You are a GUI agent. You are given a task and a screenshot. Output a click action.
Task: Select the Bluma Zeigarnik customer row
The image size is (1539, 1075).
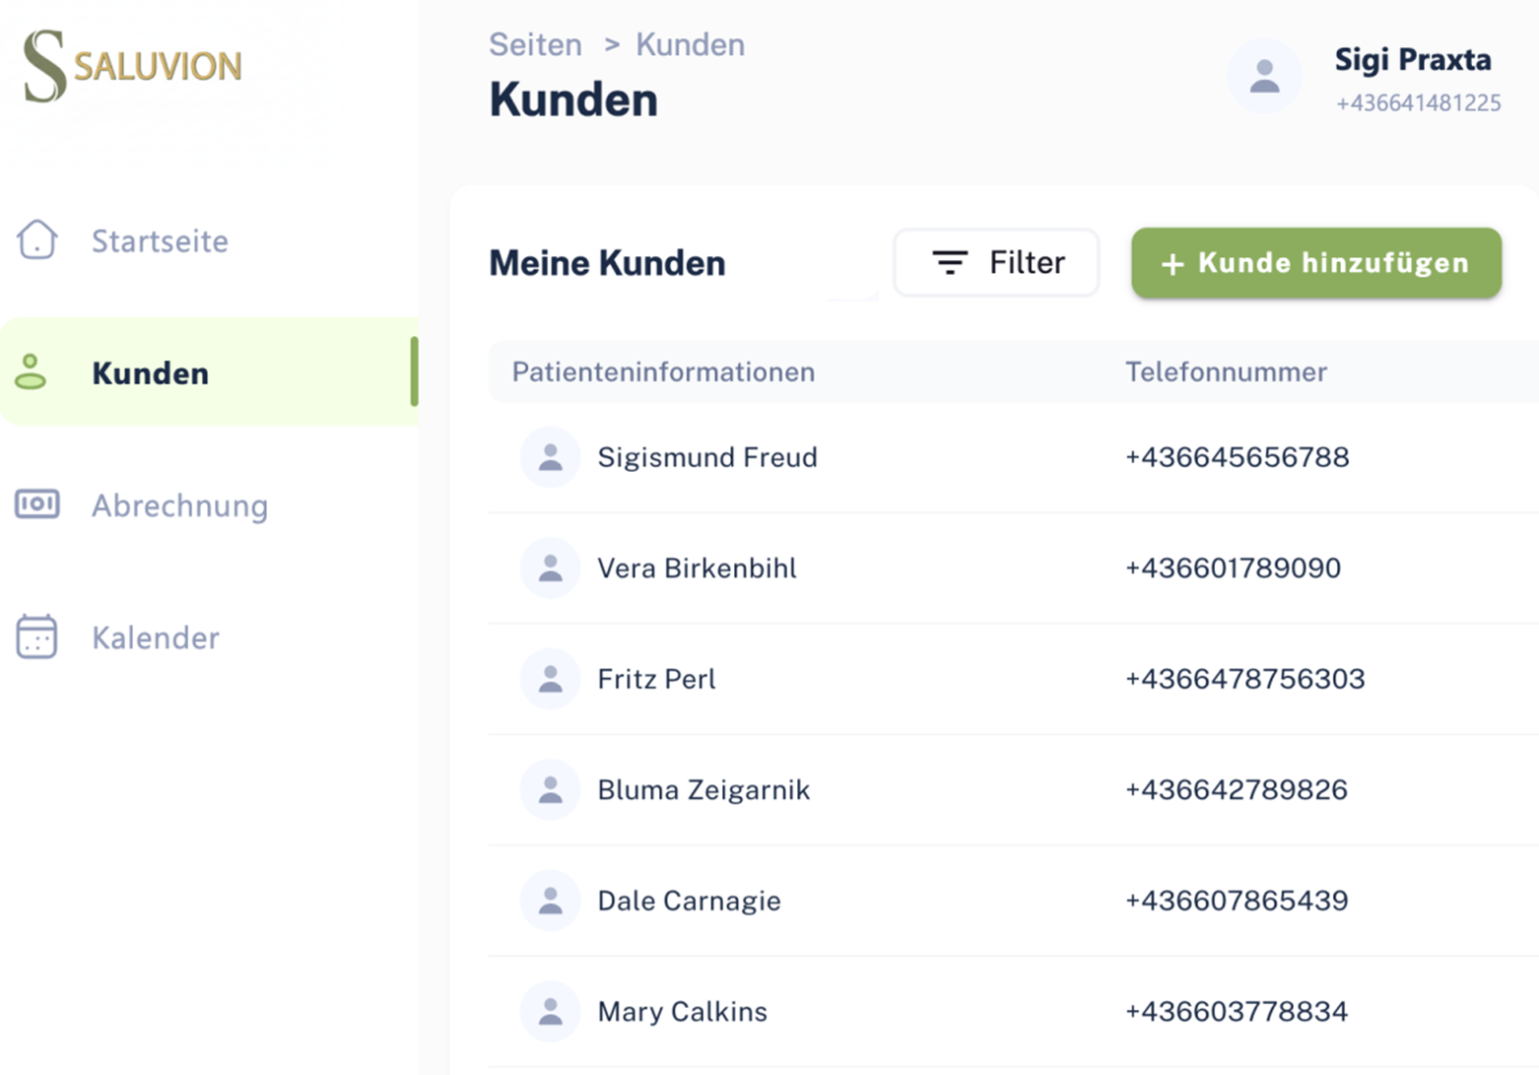pos(703,790)
